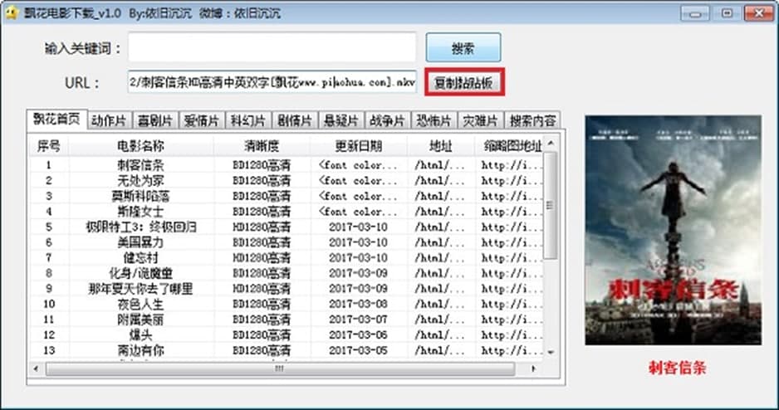Click the URL text field
Image resolution: width=779 pixels, height=410 pixels.
pos(272,82)
